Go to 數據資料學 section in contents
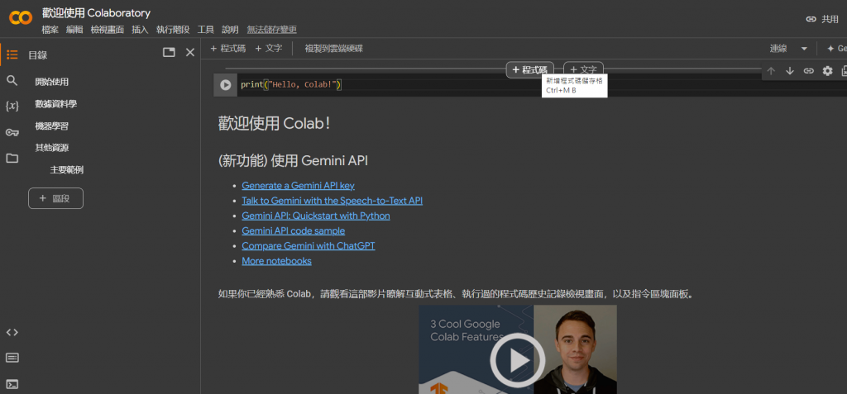Screen dimensions: 847x394 pos(56,103)
